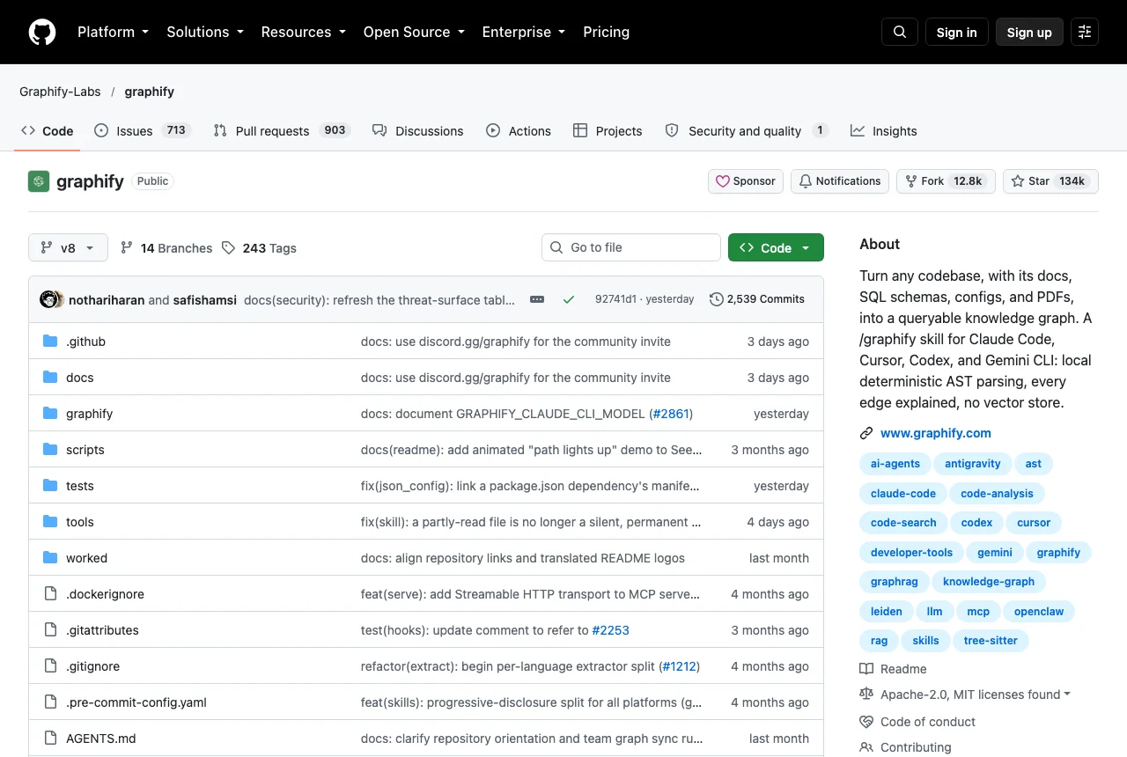1127x757 pixels.
Task: Expand the Platform menu
Action: coord(114,32)
